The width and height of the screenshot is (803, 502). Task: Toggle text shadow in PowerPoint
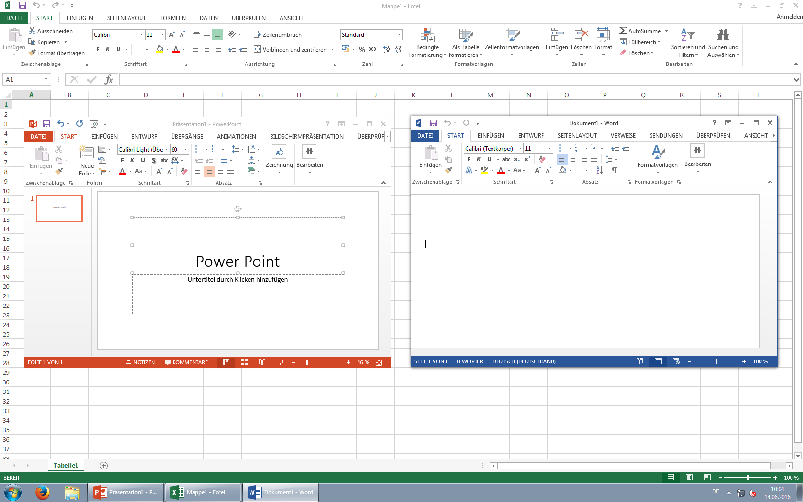pyautogui.click(x=154, y=160)
